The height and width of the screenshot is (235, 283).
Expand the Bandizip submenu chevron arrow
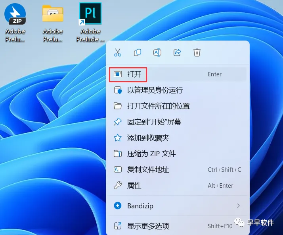239,206
